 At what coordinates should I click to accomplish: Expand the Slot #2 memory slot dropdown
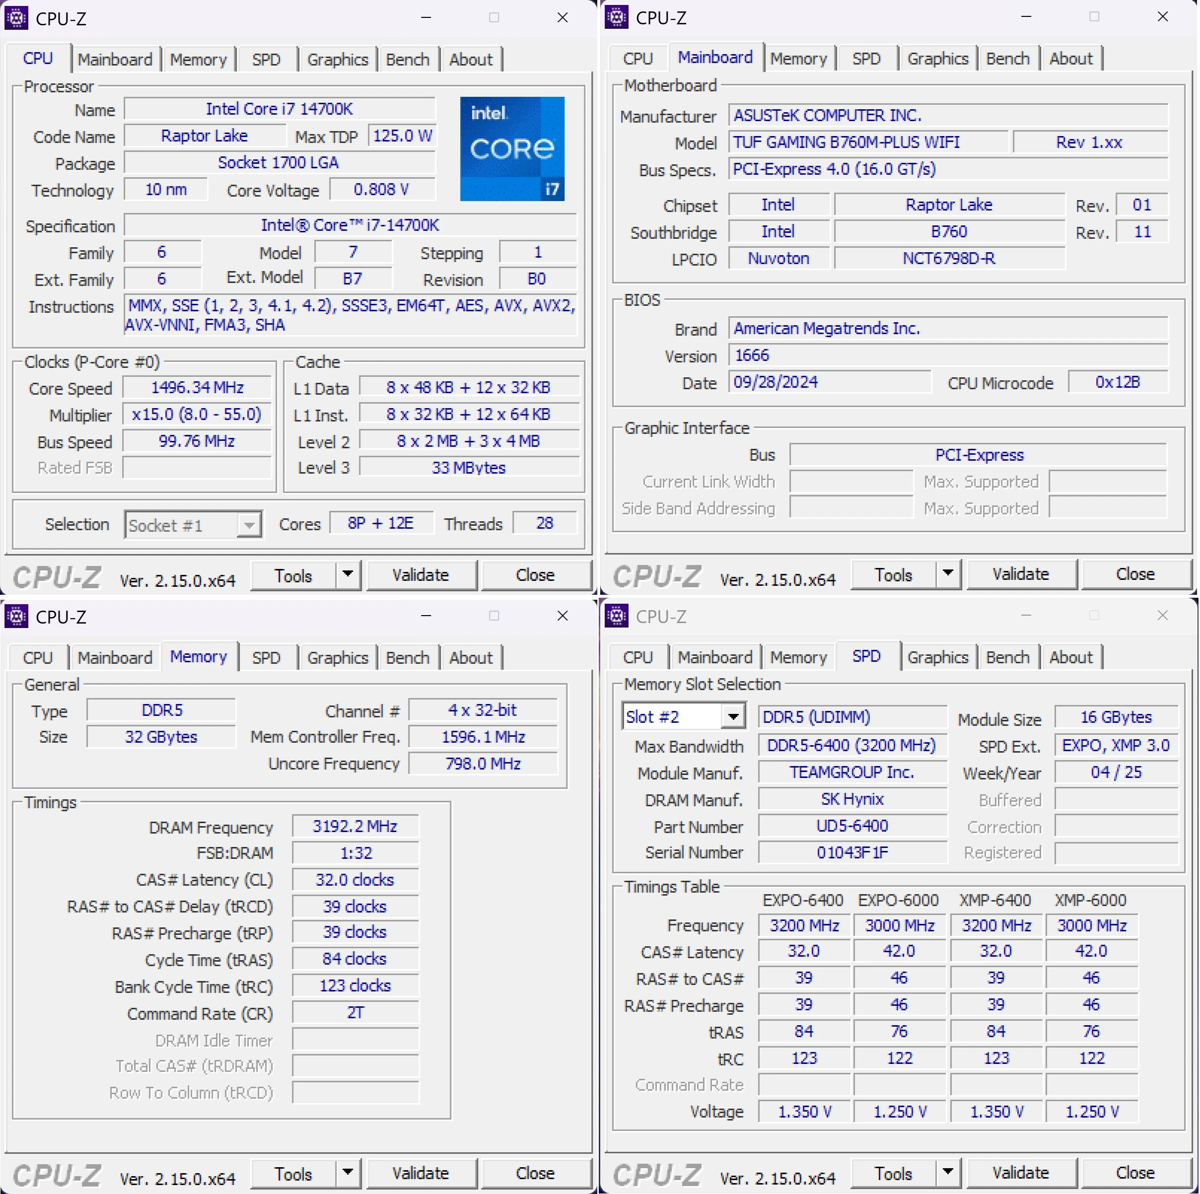pyautogui.click(x=733, y=717)
